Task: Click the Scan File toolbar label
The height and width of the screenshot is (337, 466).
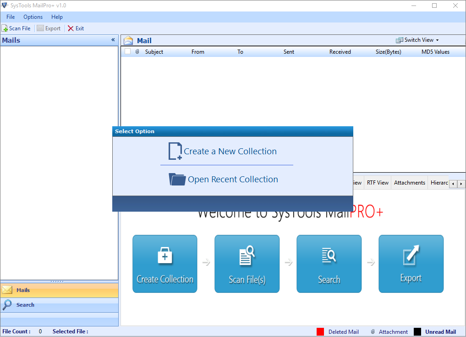Action: pos(20,28)
